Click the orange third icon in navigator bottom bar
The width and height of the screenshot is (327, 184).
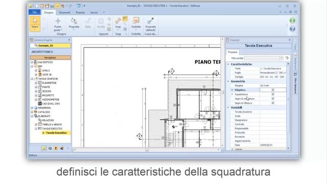pyautogui.click(x=56, y=148)
